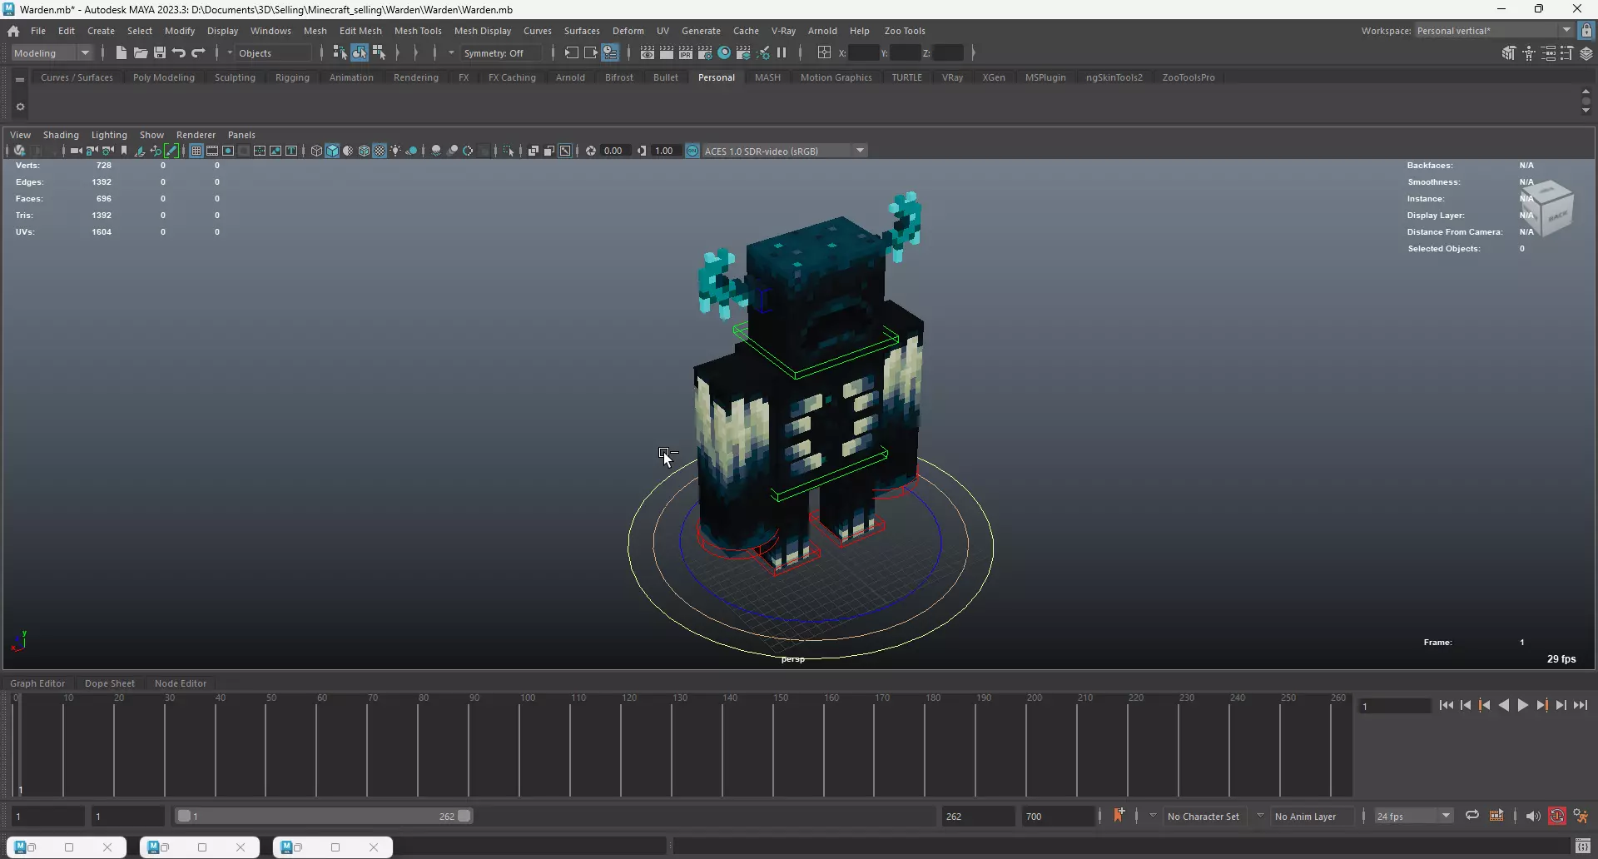Toggle the HumanIK character controls icon
This screenshot has width=1598, height=859.
coord(1529,53)
